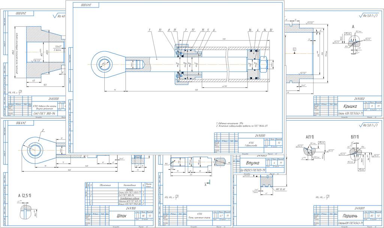Screen dimensions: 384x228
Task: Click "249.000" in the hydraulic cylinder title block
Action: coord(260,135)
